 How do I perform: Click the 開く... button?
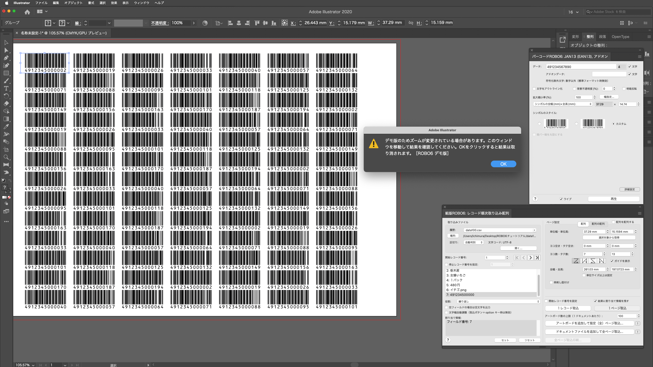tap(519, 248)
